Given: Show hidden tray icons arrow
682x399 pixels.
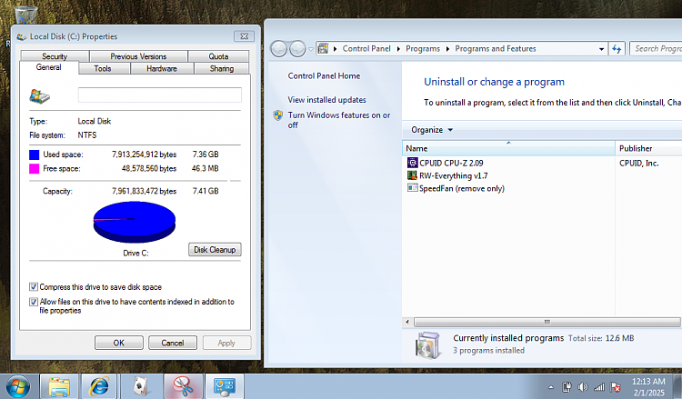Looking at the screenshot, I should coord(551,387).
